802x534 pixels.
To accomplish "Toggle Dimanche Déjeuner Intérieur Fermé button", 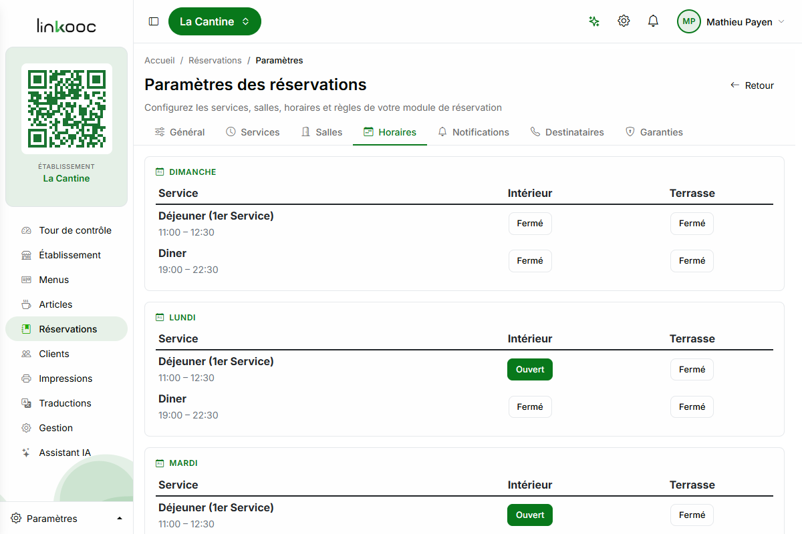I will coord(530,224).
